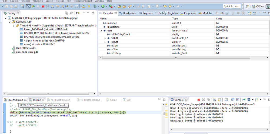Open the Modules tab
Image resolution: width=270 pixels, height=134 pixels.
pyautogui.click(x=205, y=13)
